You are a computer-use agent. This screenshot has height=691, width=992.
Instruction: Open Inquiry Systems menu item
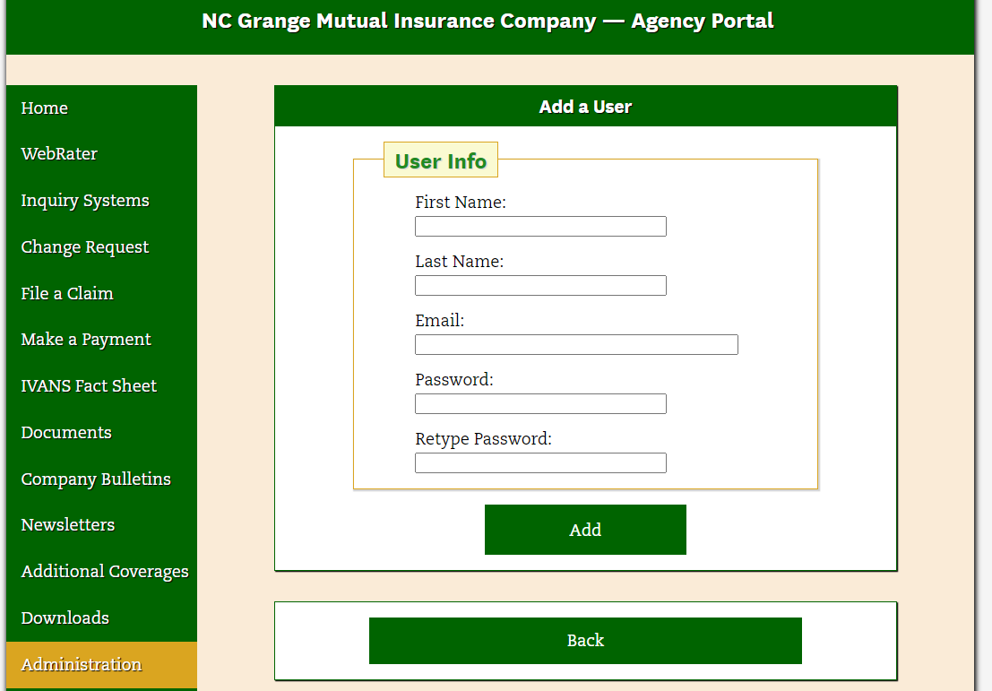tap(85, 201)
